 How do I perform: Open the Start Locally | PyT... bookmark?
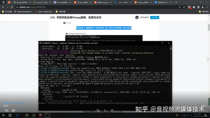coord(44,12)
